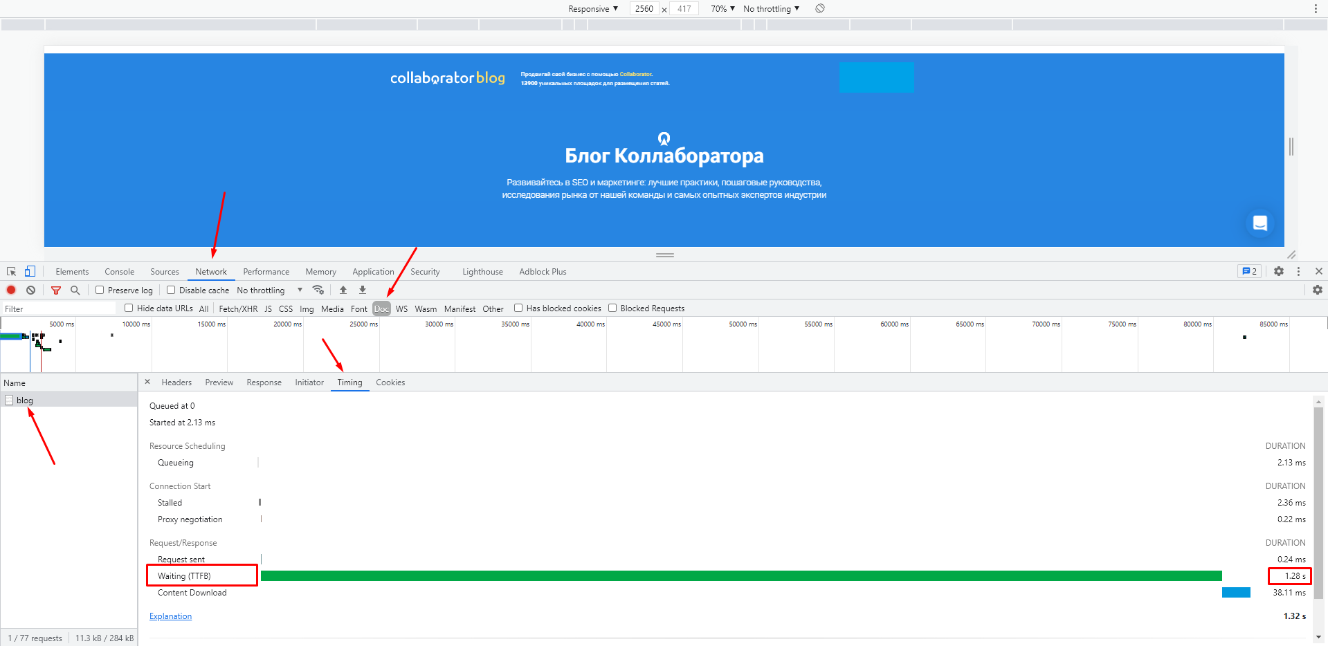The height and width of the screenshot is (646, 1328).
Task: Expand network panel No throttling dropdown
Action: coord(269,290)
